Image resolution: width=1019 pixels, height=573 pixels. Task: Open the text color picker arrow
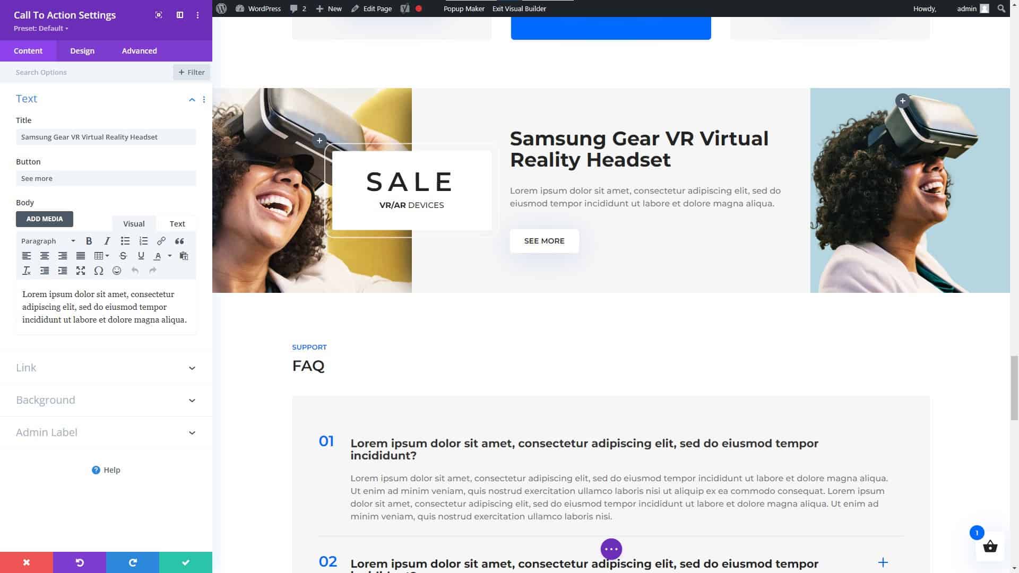click(x=170, y=256)
